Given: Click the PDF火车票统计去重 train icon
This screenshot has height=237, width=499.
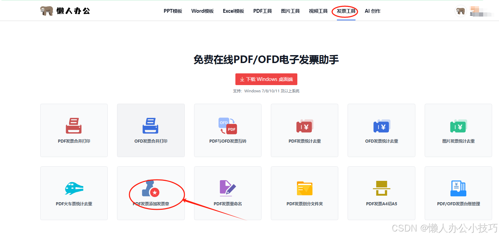Looking at the screenshot, I should (74, 188).
